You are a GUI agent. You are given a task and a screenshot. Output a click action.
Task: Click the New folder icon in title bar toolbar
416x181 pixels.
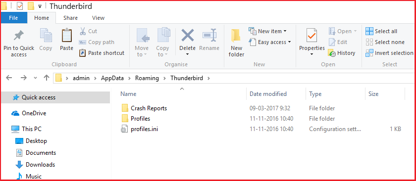[x=31, y=5]
